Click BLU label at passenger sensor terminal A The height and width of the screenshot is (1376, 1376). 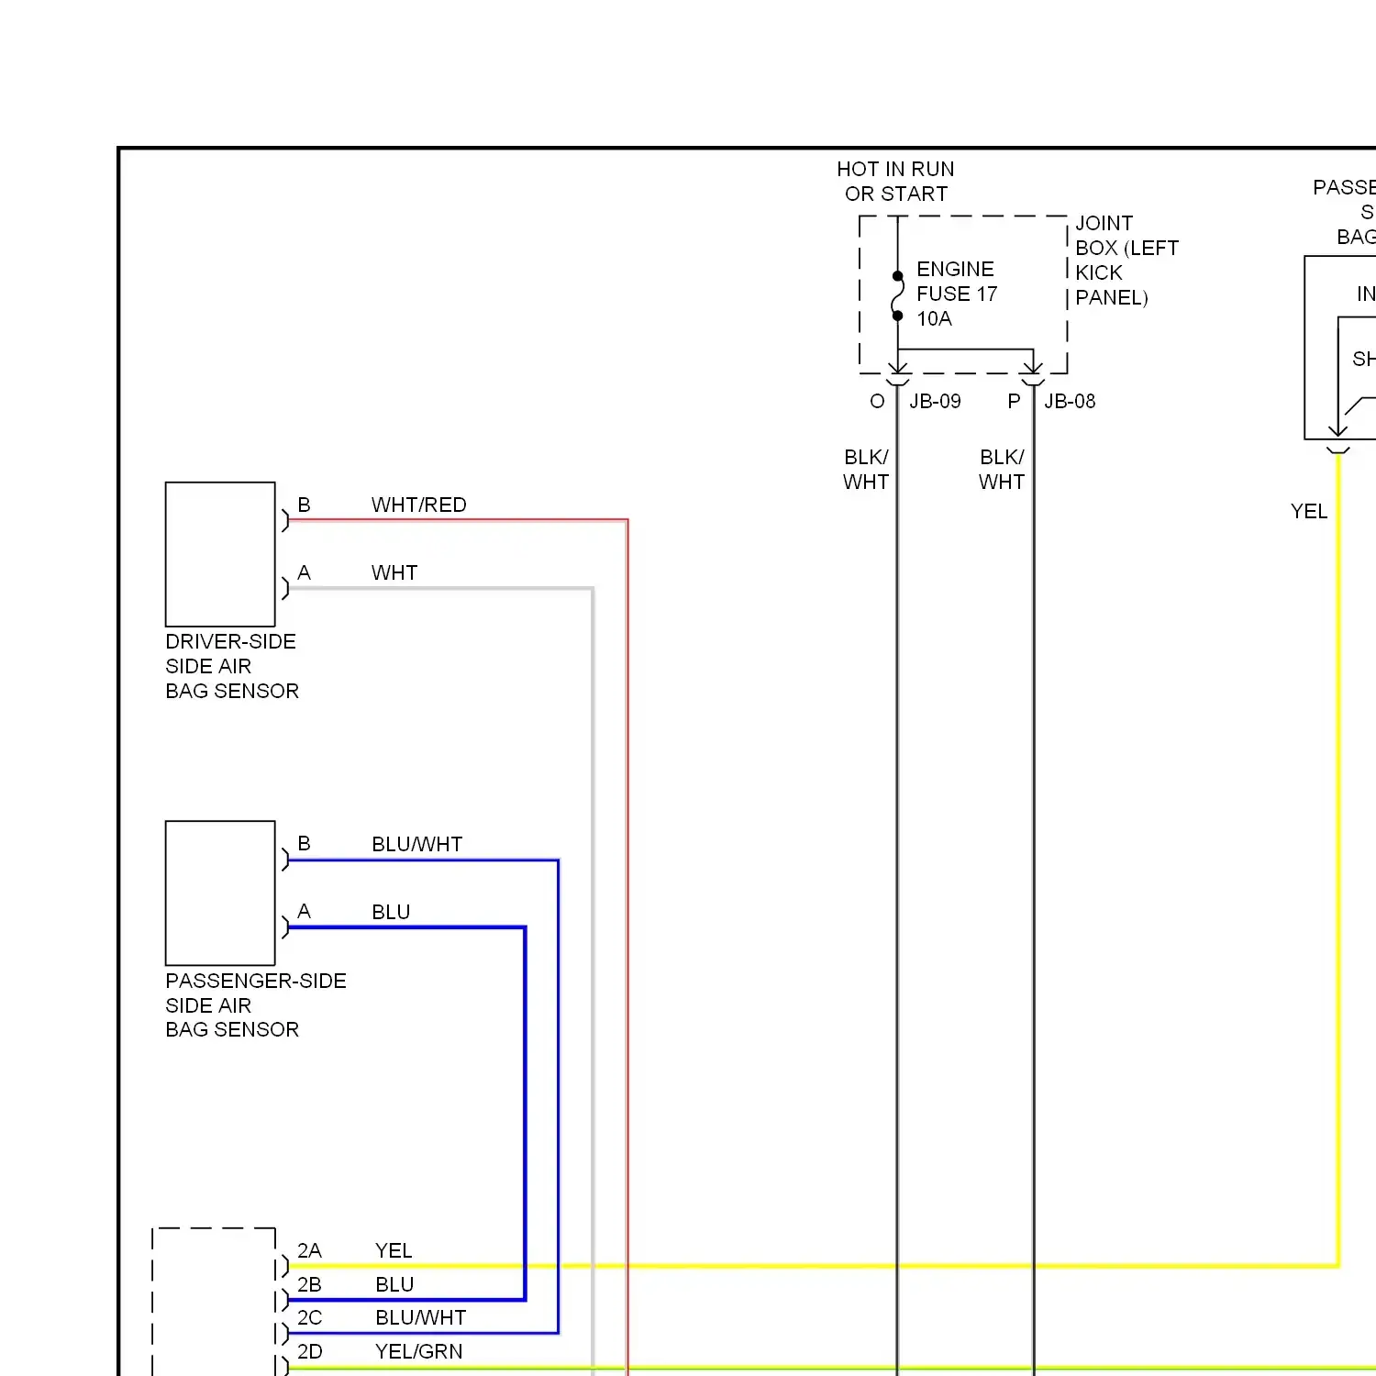(x=391, y=913)
